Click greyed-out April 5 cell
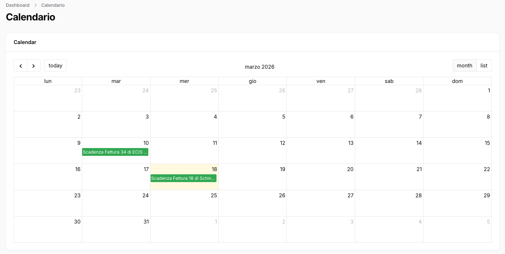The height and width of the screenshot is (254, 505). click(x=457, y=229)
